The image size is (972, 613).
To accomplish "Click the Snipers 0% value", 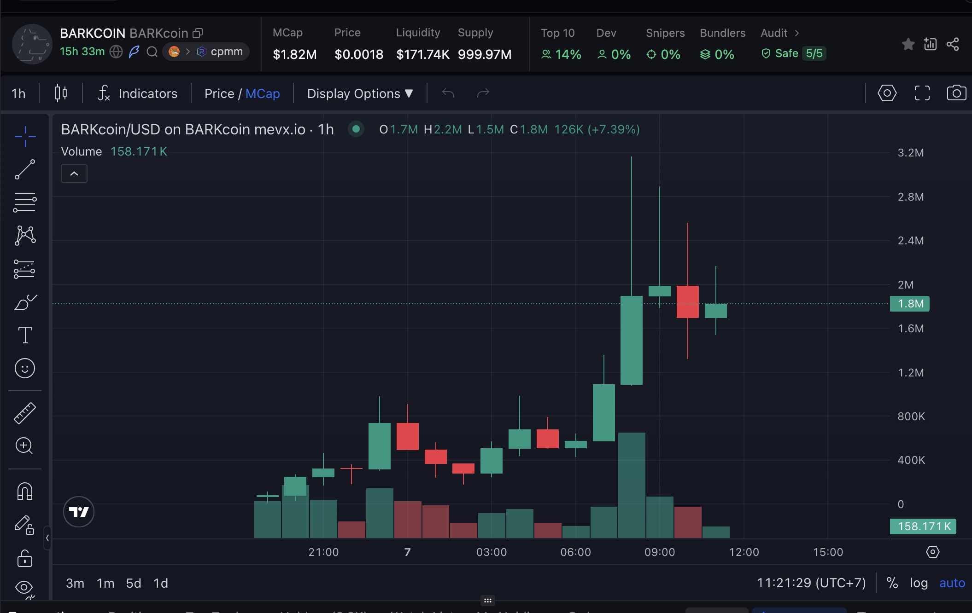I will coord(663,54).
